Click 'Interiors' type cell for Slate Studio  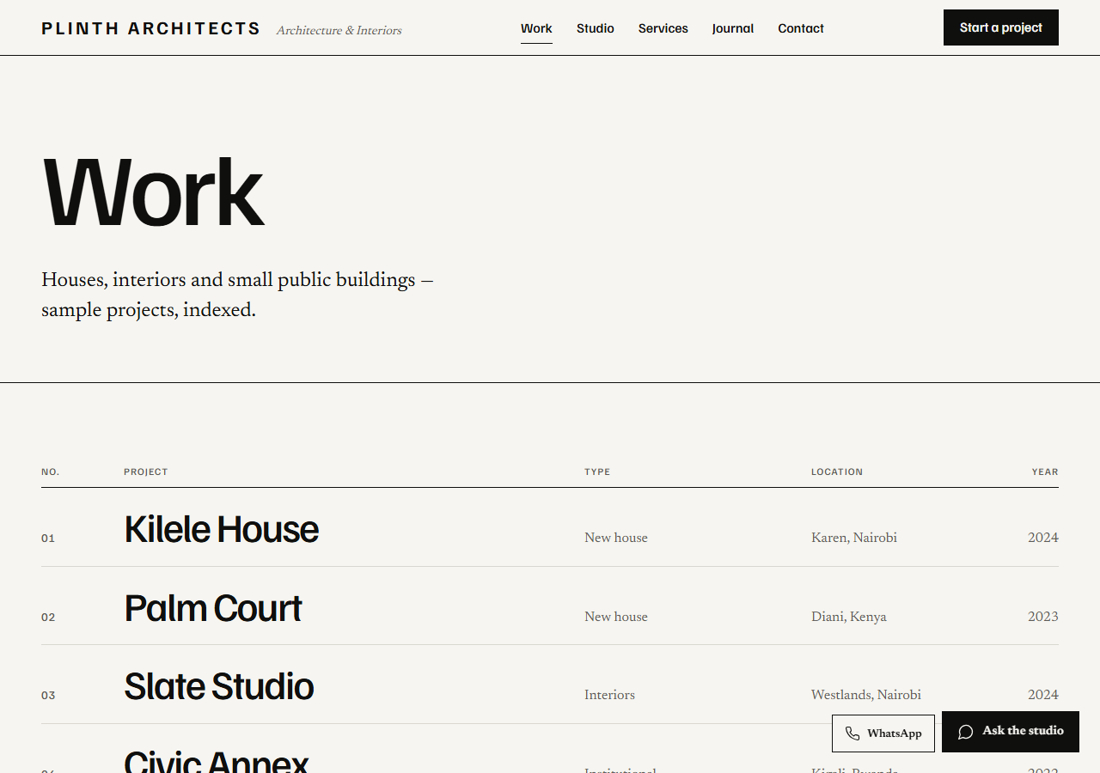point(610,695)
